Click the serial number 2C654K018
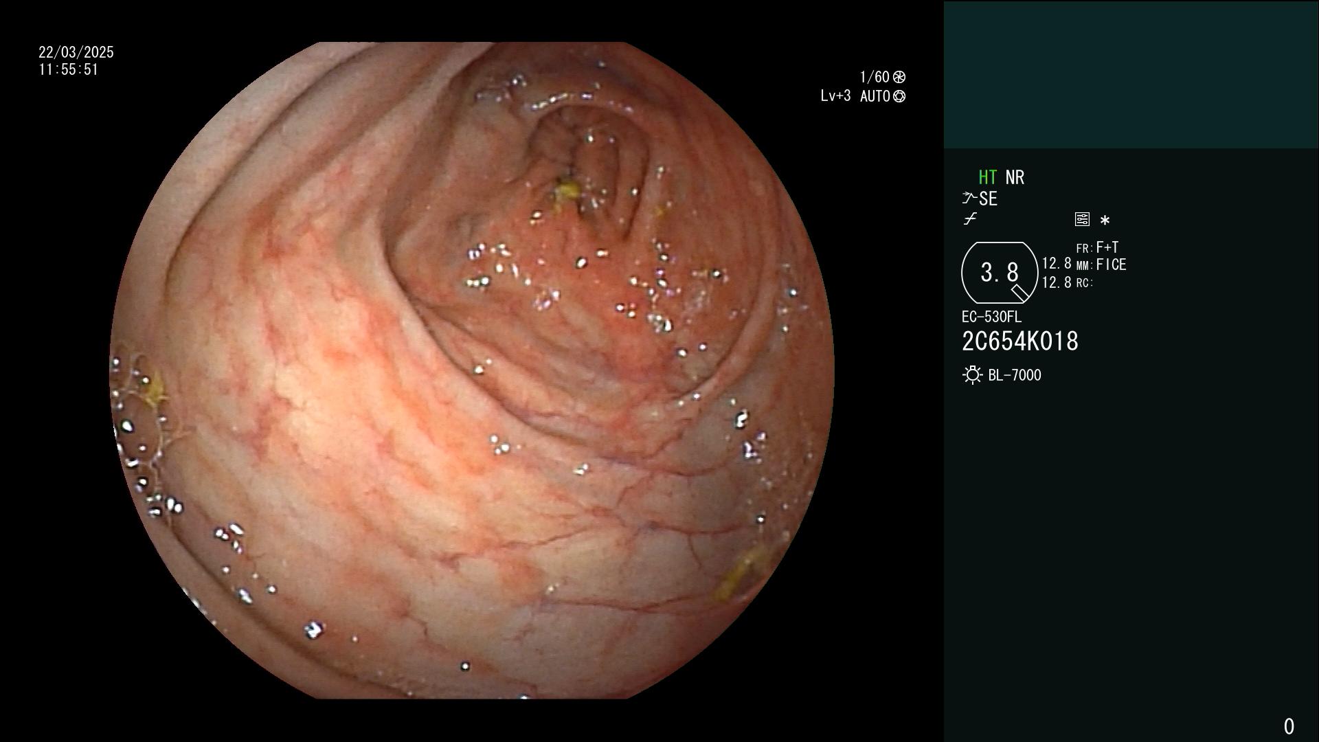 1020,341
